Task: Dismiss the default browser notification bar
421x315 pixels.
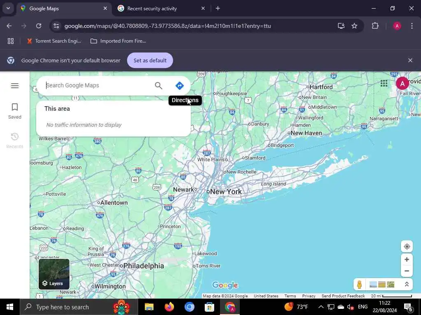Action: point(410,60)
